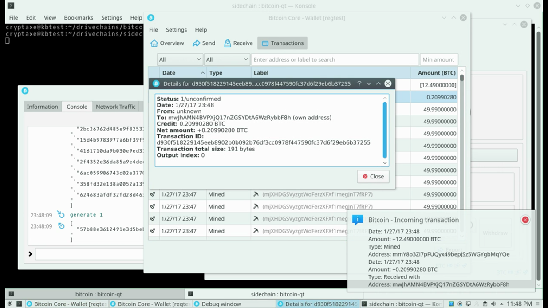Click the terminal icon next to launcher in taskbar

(19, 304)
